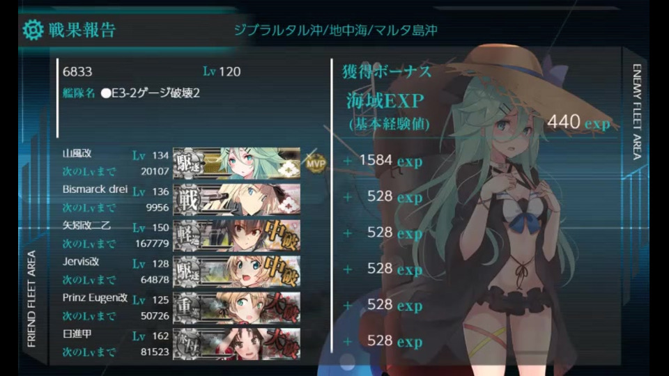The height and width of the screenshot is (376, 669).
Task: Click the Jervis改 destroyer banner
Action: pos(237,272)
